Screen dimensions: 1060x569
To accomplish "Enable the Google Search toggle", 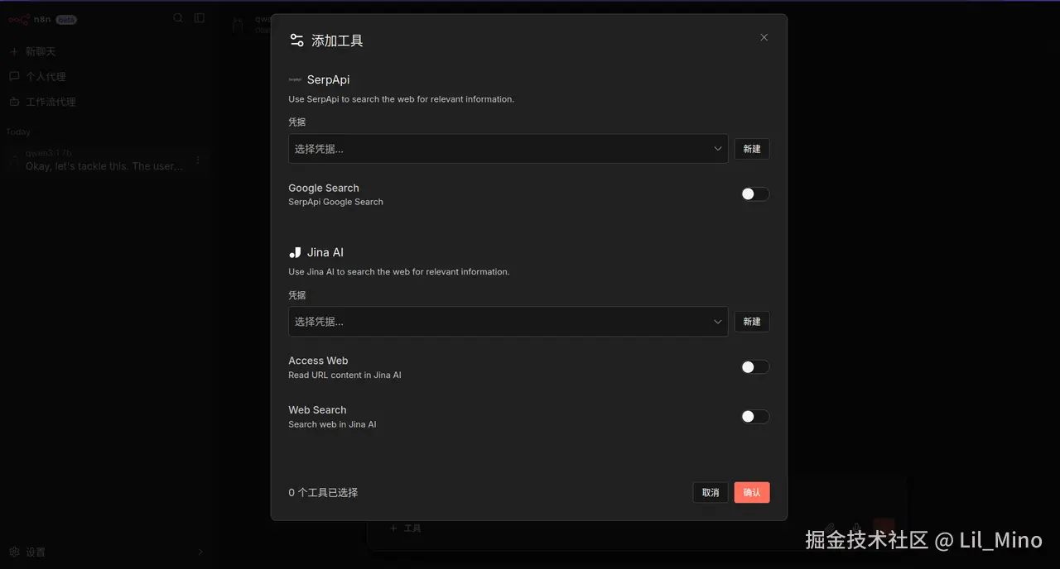I will [754, 194].
